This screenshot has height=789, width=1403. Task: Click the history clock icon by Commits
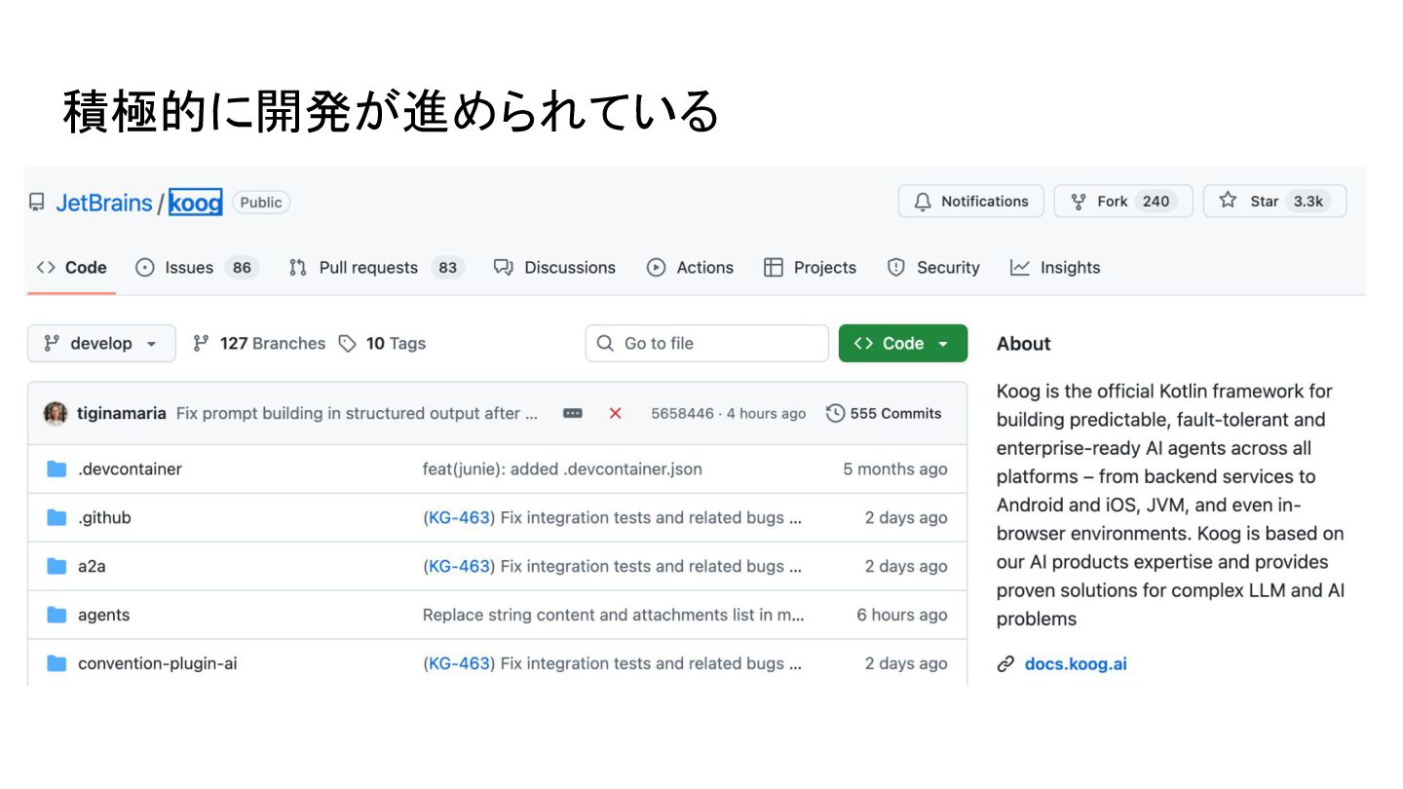(835, 413)
